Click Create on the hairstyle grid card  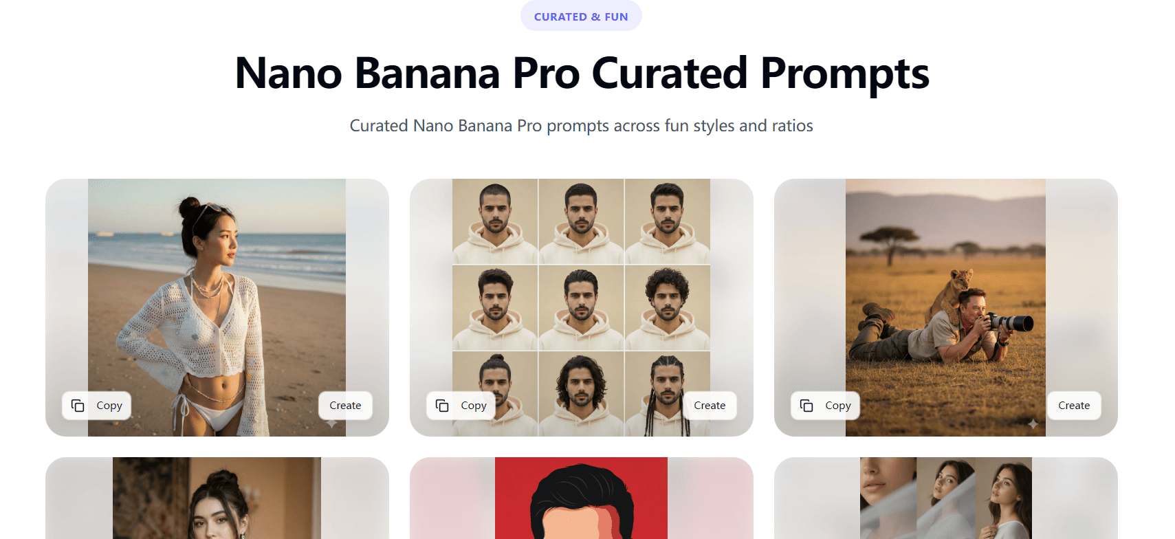click(x=710, y=406)
